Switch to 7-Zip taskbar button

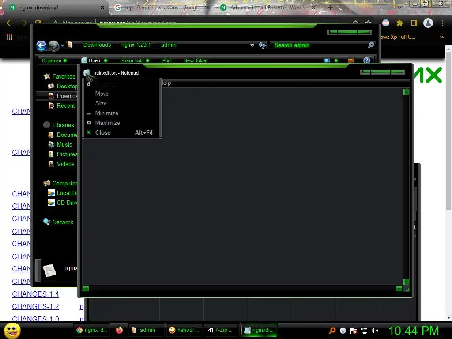220,330
